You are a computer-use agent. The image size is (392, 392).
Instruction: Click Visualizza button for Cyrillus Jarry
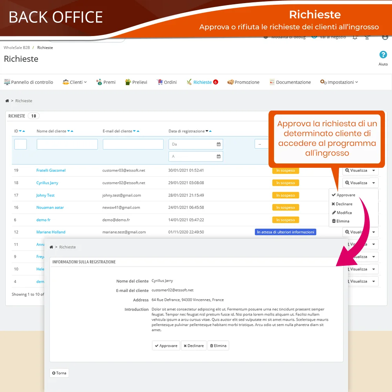(x=356, y=183)
